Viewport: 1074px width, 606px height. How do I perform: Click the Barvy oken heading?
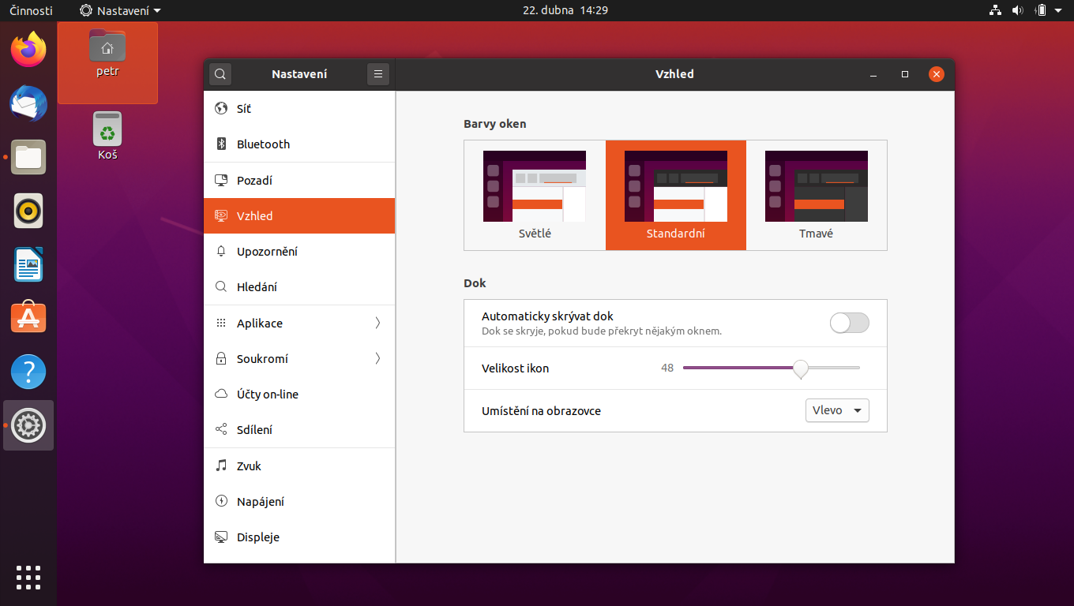495,124
